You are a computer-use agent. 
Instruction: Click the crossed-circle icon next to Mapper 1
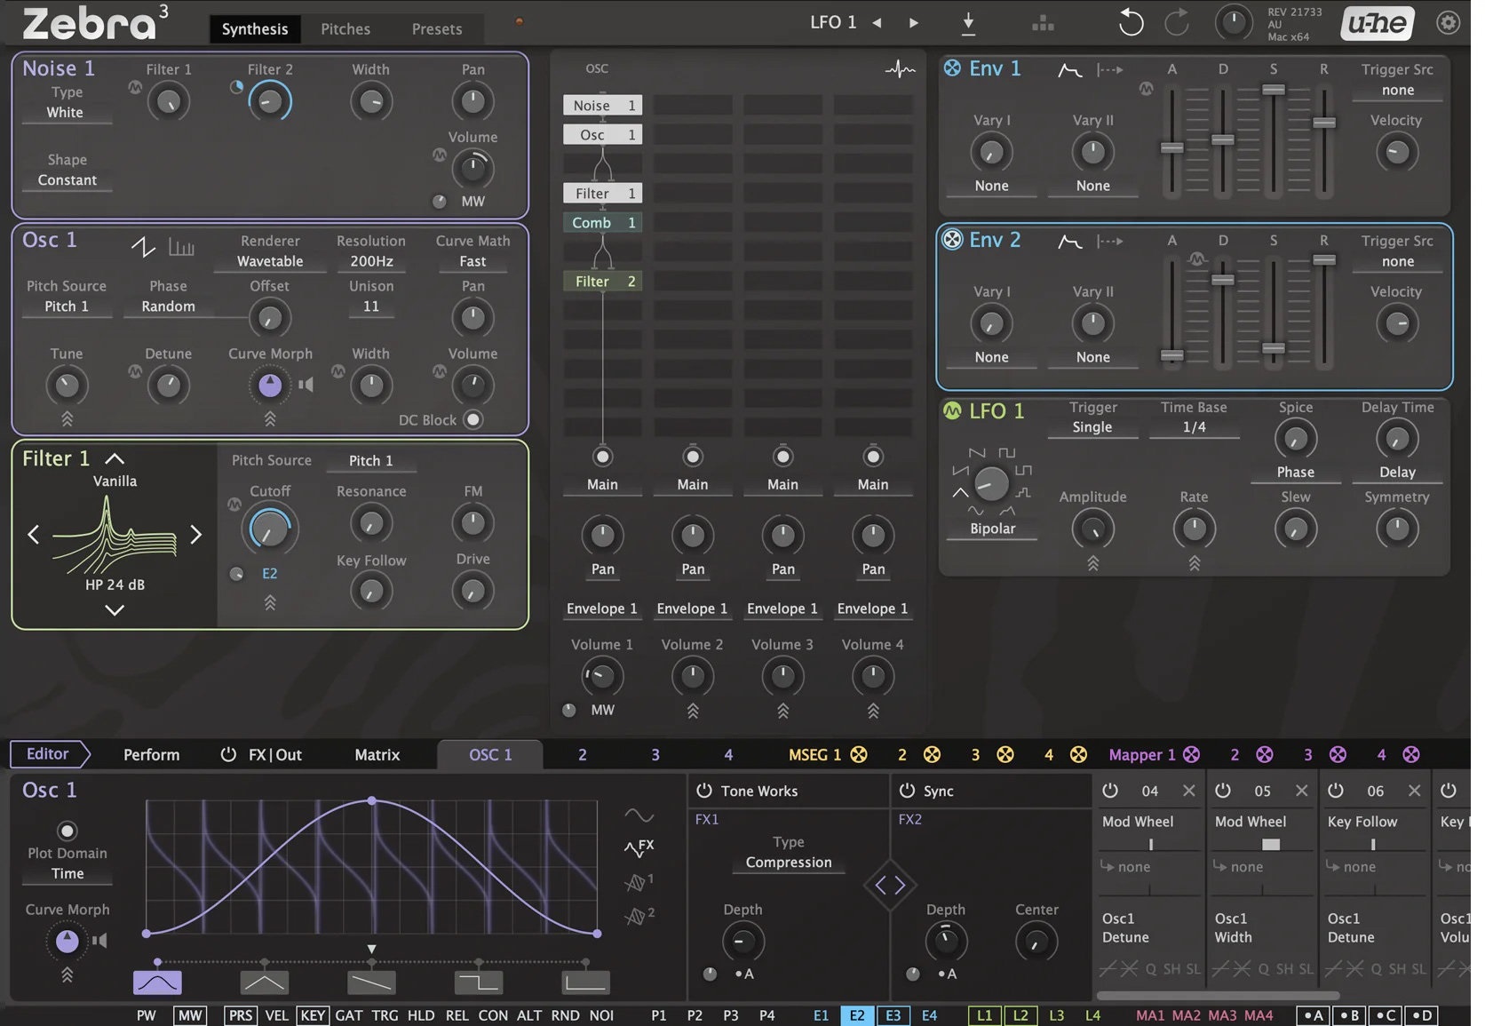pos(1192,754)
